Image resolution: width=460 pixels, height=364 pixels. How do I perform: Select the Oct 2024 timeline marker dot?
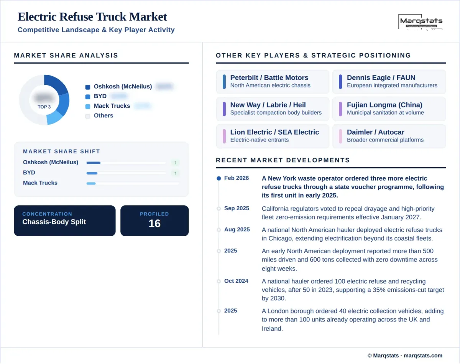click(x=219, y=281)
